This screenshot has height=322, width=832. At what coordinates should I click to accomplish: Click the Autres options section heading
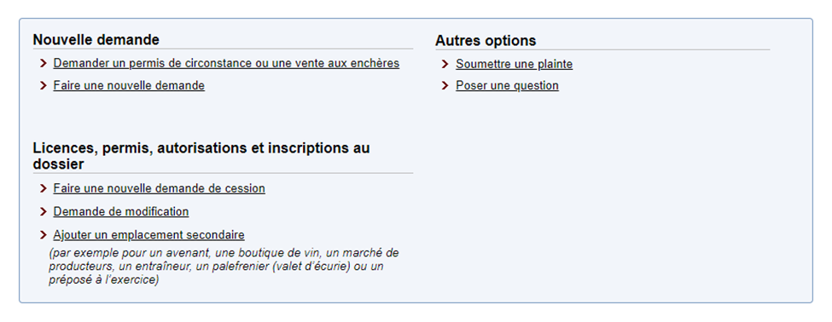tap(486, 40)
